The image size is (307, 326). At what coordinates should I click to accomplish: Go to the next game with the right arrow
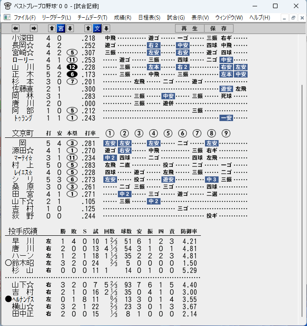(x=34, y=28)
